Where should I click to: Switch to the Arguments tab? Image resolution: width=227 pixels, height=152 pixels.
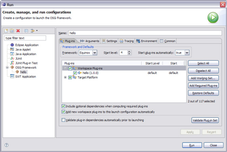[x=89, y=41]
